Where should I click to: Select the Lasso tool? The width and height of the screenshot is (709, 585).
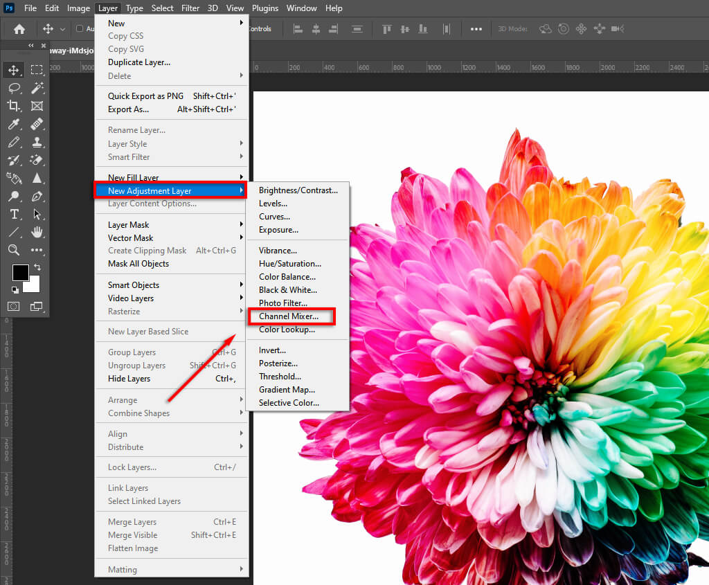[13, 88]
